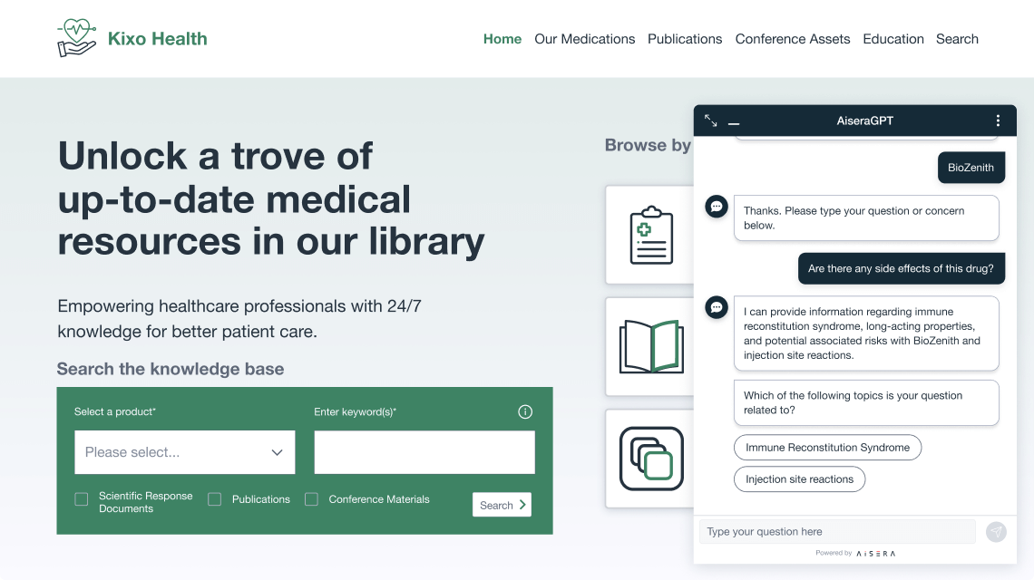Open the Conference Assets nav item
The height and width of the screenshot is (580, 1034).
click(x=793, y=39)
